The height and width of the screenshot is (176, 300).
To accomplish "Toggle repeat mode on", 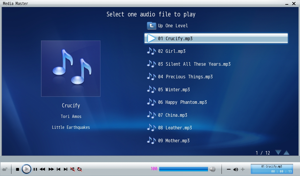I will 79,169.
